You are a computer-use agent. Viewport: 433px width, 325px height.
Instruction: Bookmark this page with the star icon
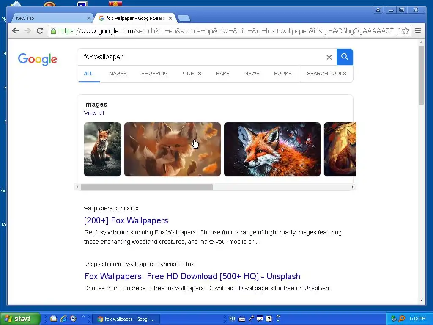coord(406,31)
